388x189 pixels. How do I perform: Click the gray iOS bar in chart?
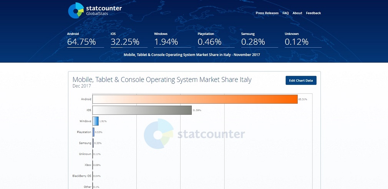tap(142, 110)
